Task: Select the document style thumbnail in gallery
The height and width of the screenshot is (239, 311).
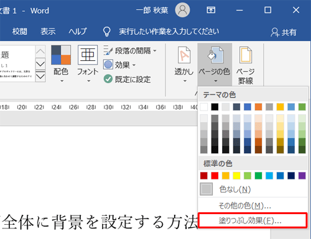Action: 17,63
